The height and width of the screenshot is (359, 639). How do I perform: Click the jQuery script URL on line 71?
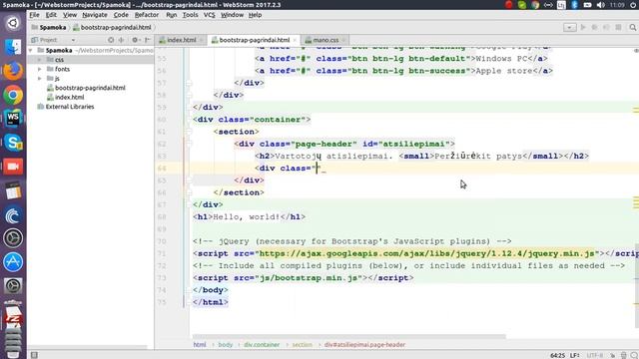point(426,253)
